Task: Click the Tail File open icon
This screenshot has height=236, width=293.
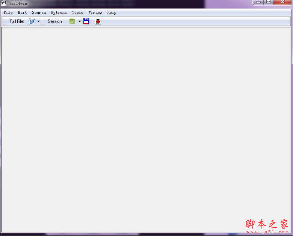Action: (32, 21)
